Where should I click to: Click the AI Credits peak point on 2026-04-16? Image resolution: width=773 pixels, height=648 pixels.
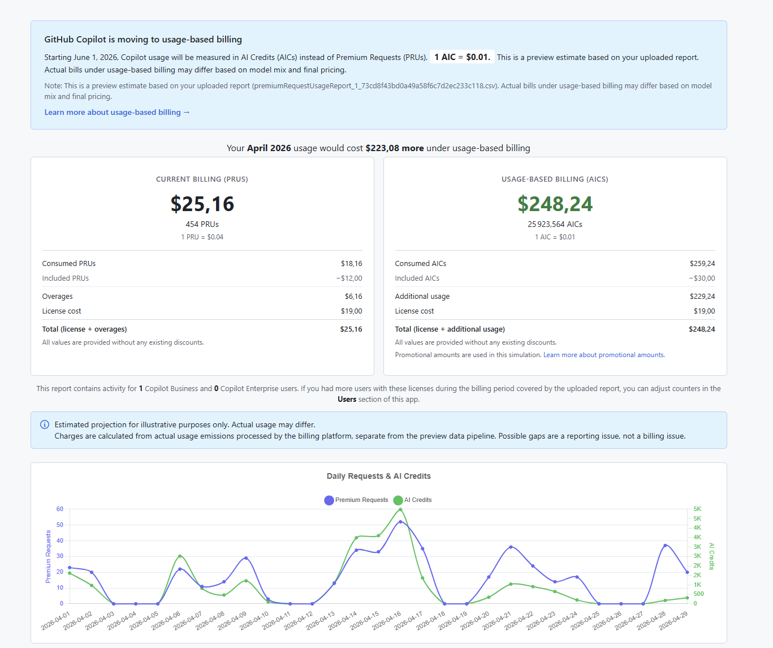pyautogui.click(x=400, y=509)
